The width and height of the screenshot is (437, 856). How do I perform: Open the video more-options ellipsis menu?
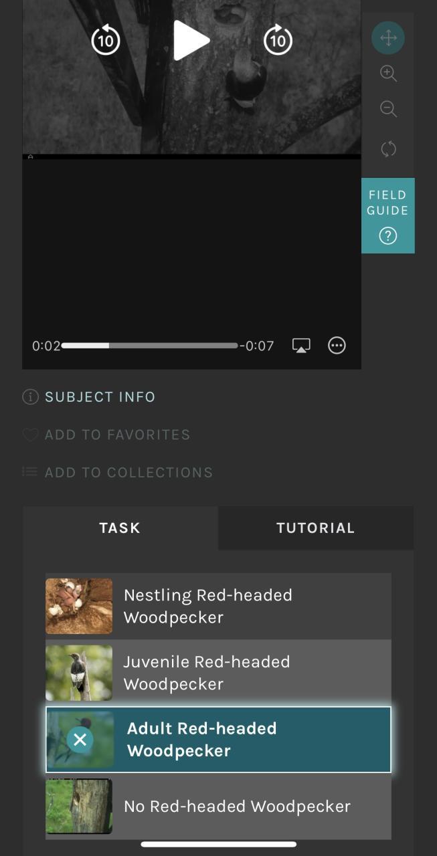coord(337,345)
